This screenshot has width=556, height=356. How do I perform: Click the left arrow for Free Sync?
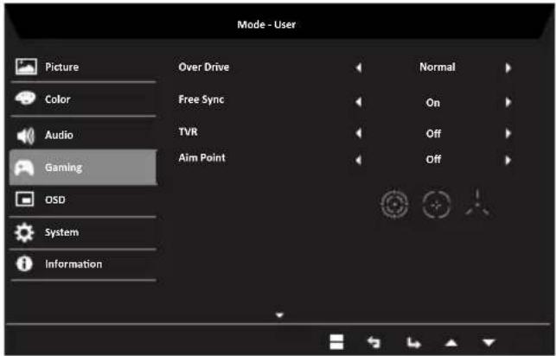tap(358, 102)
